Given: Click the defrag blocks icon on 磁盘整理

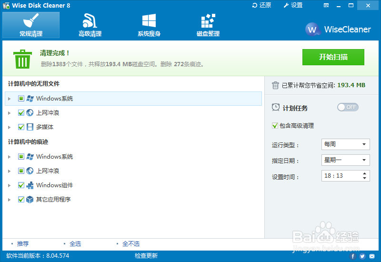Looking at the screenshot, I should (x=208, y=20).
